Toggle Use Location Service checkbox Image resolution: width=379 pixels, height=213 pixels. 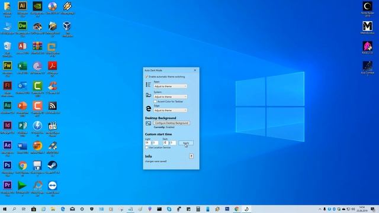tap(147, 147)
